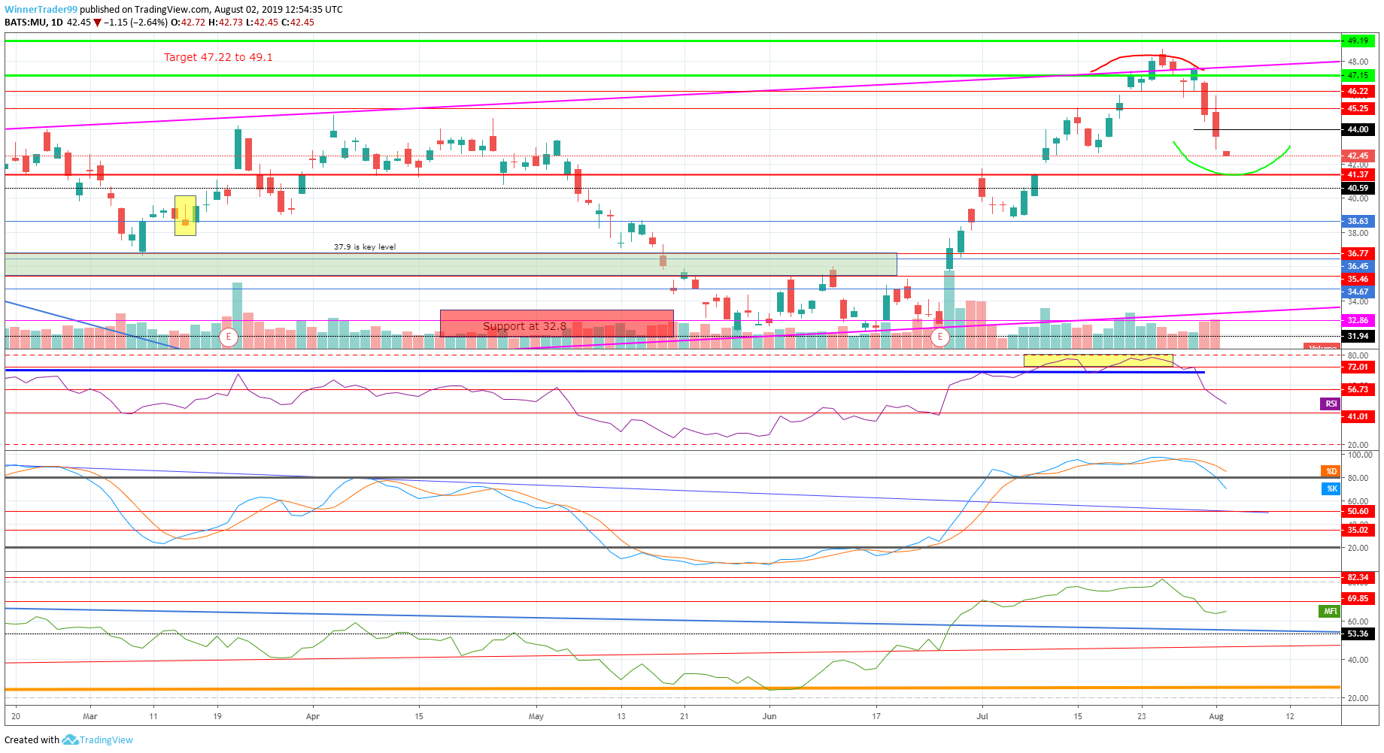Image resolution: width=1384 pixels, height=753 pixels.
Task: Select the green MFI indicator label
Action: click(1330, 611)
